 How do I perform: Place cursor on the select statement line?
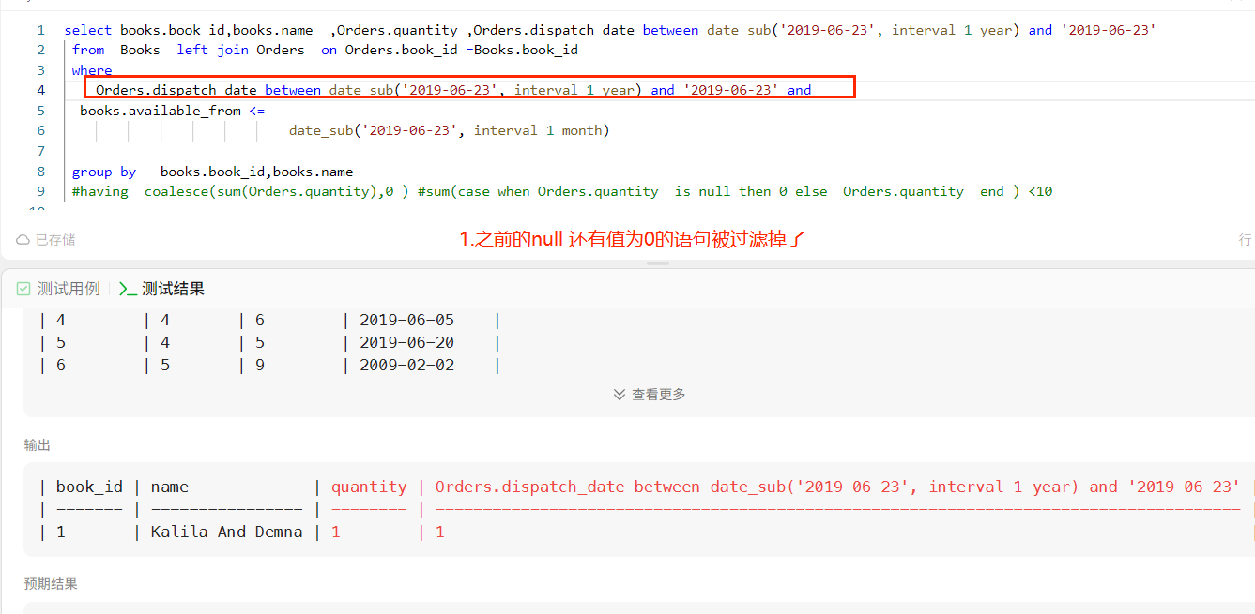(610, 30)
